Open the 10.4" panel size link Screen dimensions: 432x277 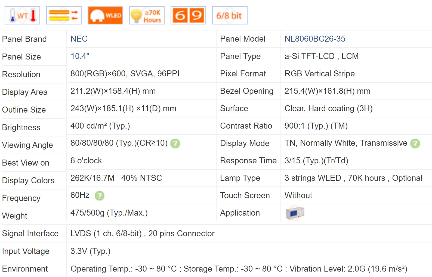tap(80, 56)
